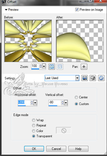Click the Help button
107x156 pixels.
click(78, 149)
